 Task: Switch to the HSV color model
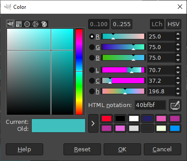coord(173,24)
